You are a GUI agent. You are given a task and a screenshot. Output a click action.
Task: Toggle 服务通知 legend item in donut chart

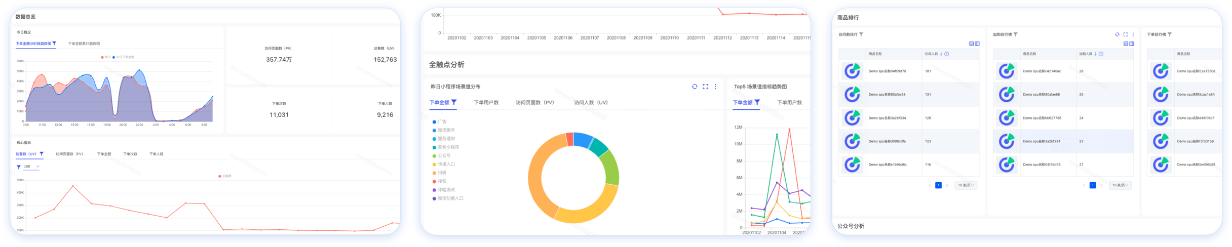(443, 139)
